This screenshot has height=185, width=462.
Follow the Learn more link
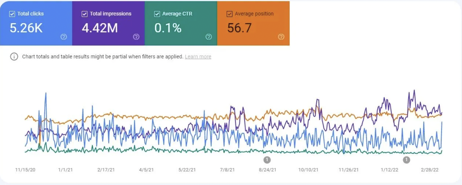click(x=198, y=57)
